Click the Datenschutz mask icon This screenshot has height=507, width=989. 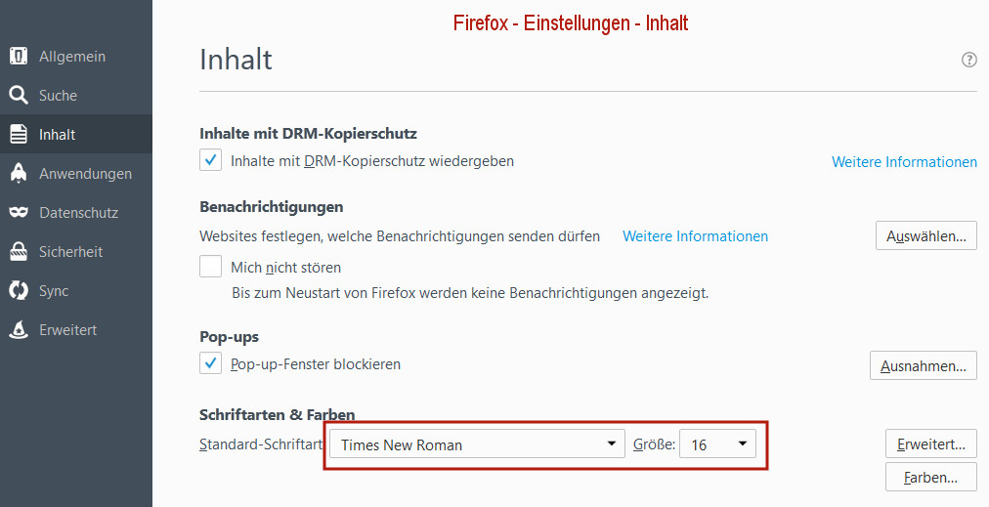click(x=19, y=213)
